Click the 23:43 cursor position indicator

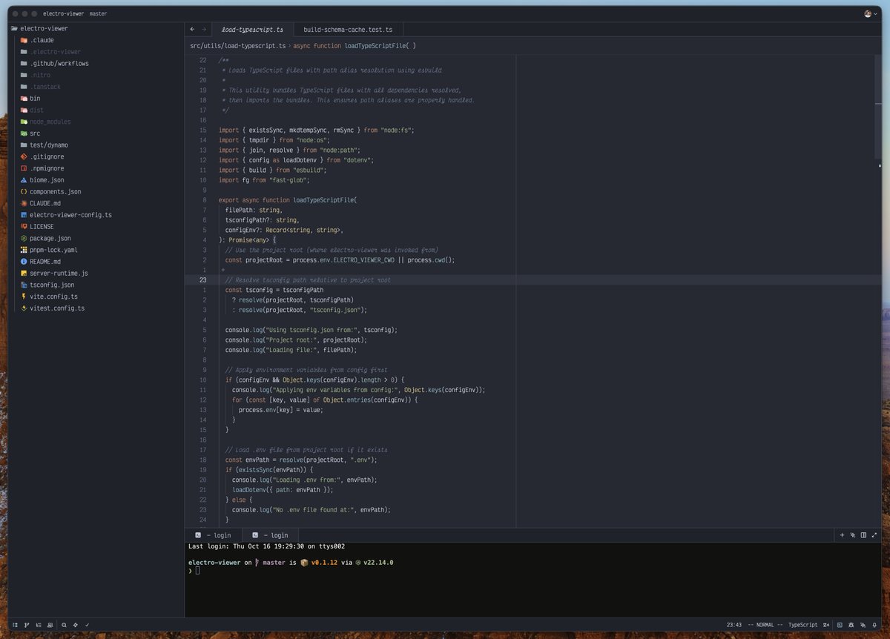[x=734, y=625]
